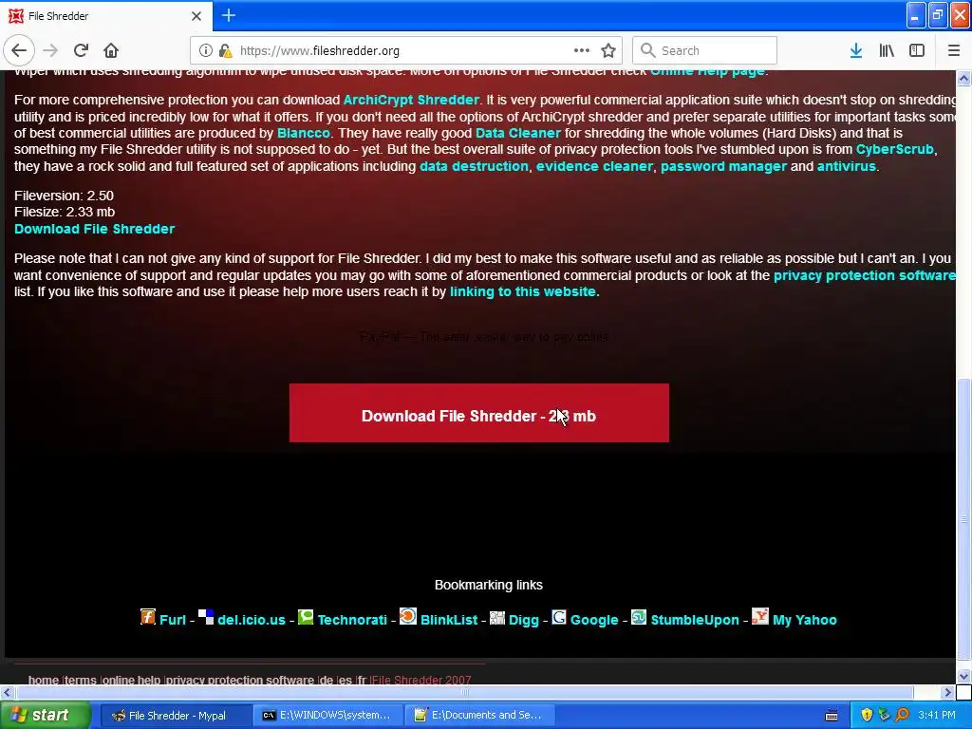Open the Furl text link
The height and width of the screenshot is (729, 972).
click(173, 620)
